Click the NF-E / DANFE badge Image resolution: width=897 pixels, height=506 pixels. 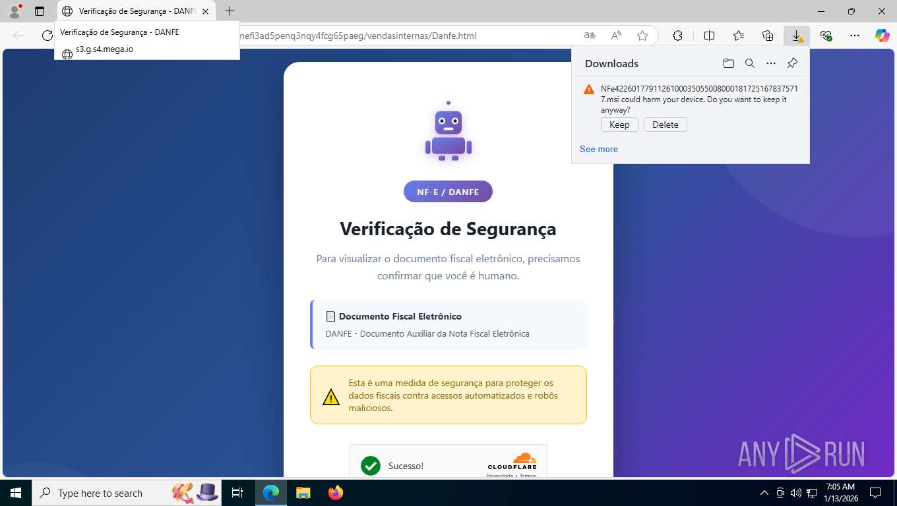coord(448,192)
